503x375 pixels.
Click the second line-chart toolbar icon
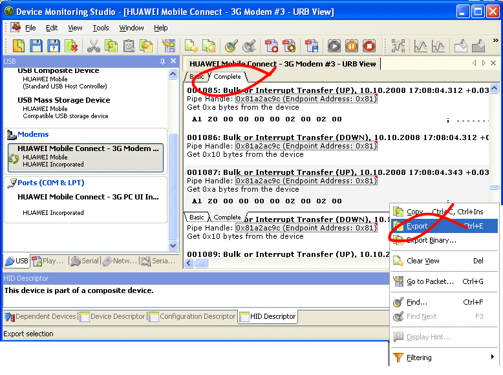coord(438,46)
